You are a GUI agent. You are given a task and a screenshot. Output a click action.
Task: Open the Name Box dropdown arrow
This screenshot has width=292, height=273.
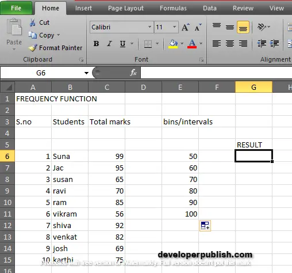(86, 73)
